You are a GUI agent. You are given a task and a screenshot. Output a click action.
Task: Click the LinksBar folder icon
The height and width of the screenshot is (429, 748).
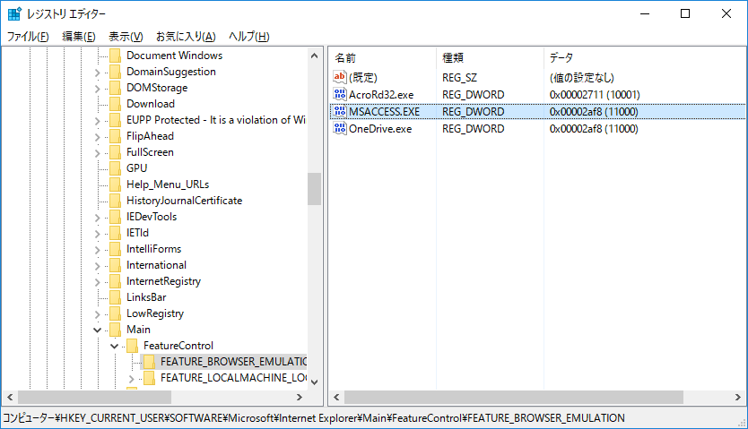(x=115, y=297)
